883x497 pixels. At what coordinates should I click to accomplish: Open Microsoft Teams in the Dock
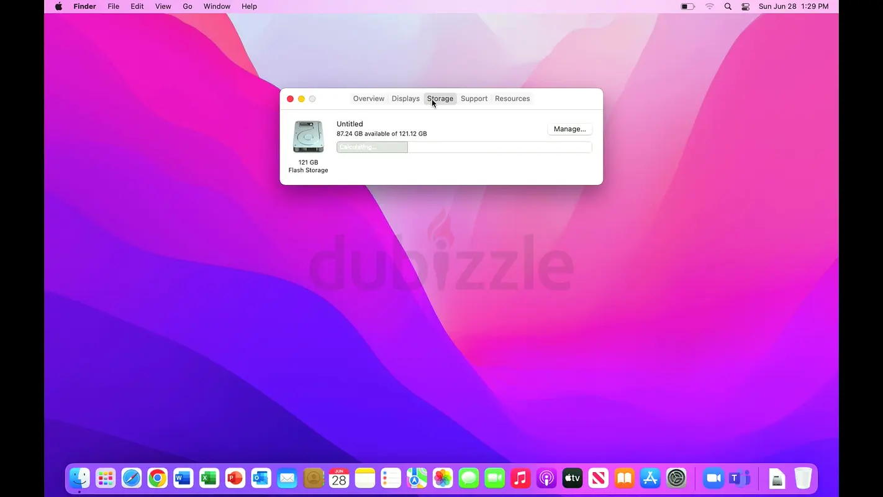[740, 478]
